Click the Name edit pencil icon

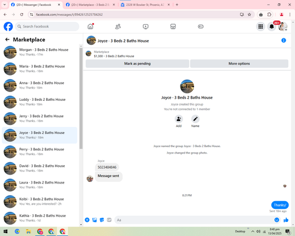(195, 119)
